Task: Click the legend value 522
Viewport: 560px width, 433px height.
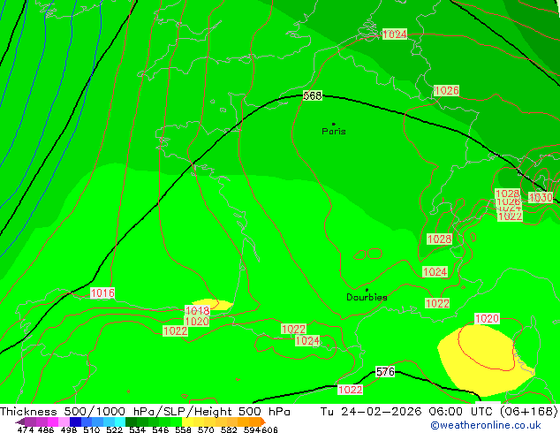Action: [x=114, y=429]
